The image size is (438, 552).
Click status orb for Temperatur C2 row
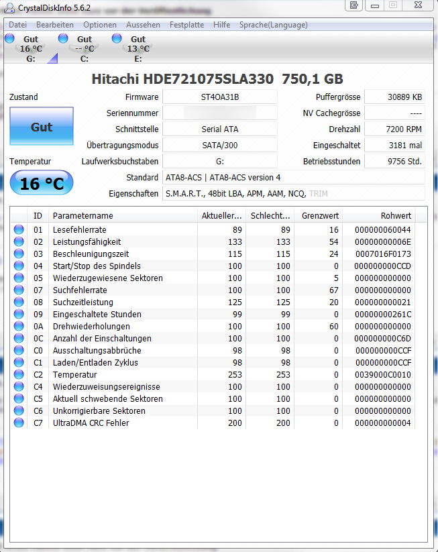[19, 374]
